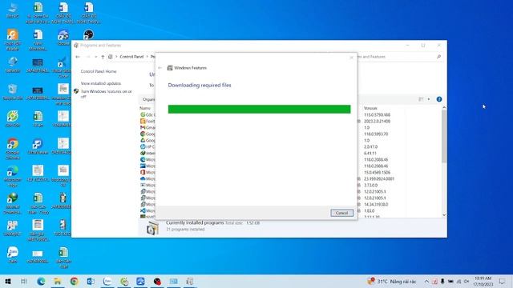Open the Organize menu in the toolbar
Viewport: 513px width, 288px height.
[x=149, y=99]
